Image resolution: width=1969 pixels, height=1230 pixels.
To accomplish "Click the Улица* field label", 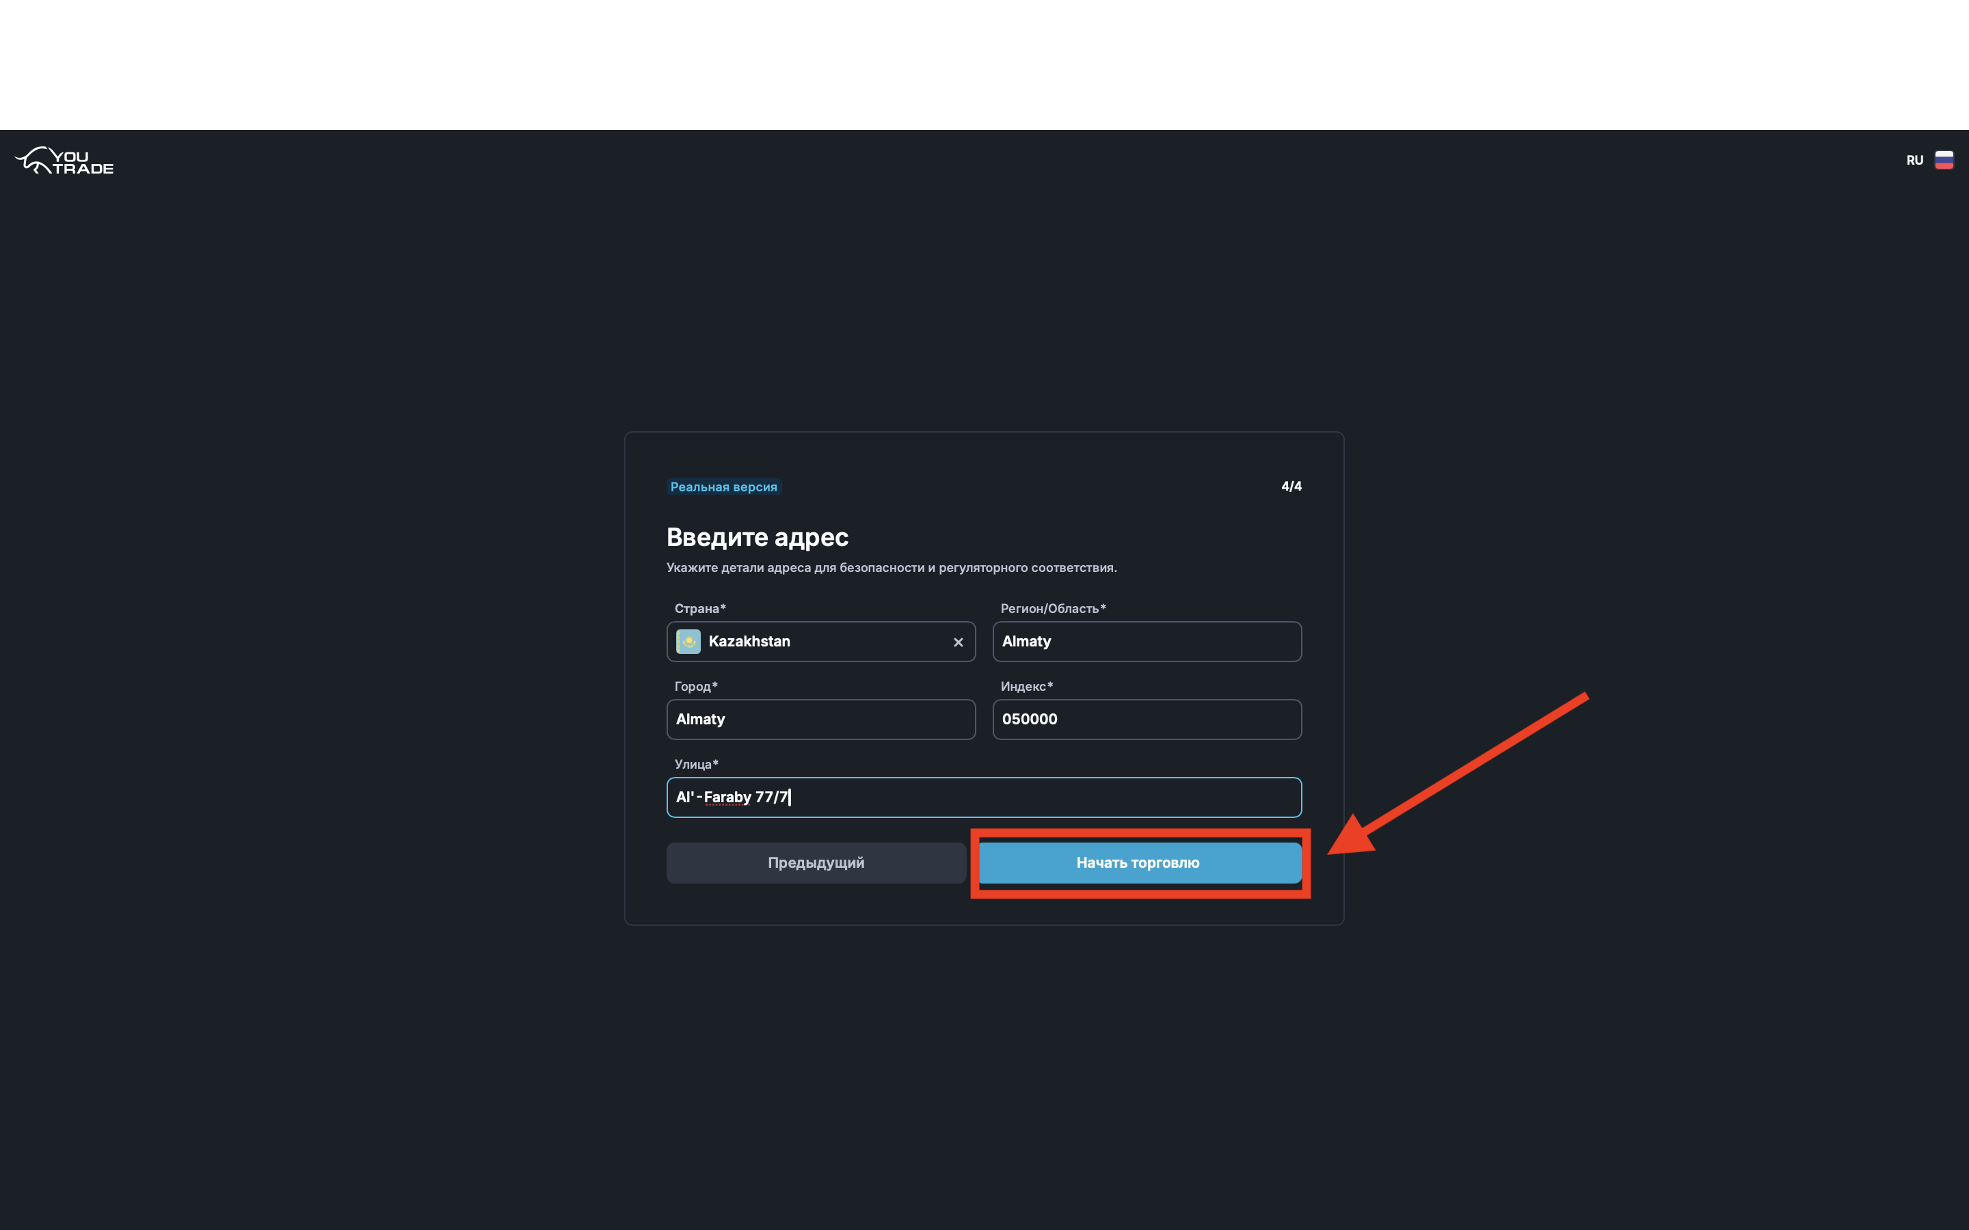I will (x=697, y=764).
